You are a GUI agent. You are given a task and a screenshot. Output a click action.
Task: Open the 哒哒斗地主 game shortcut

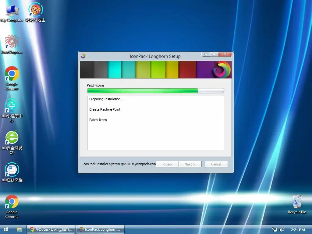pyautogui.click(x=36, y=12)
